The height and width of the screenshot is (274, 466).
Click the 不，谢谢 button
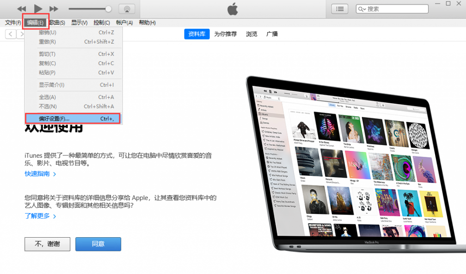tap(47, 244)
